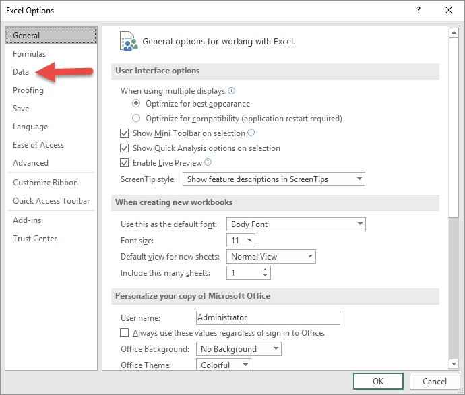Uncheck Enable Live Preview

click(124, 163)
